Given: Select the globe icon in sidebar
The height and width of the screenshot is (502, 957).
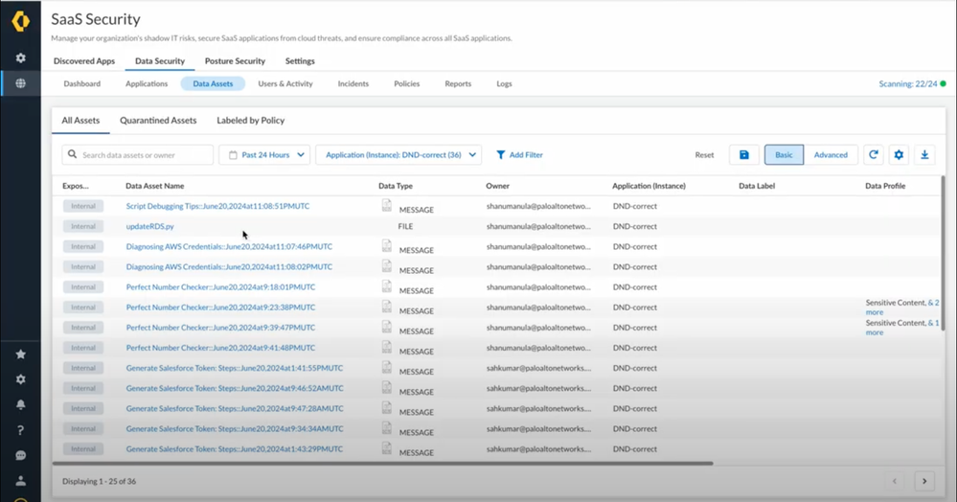Looking at the screenshot, I should tap(20, 83).
